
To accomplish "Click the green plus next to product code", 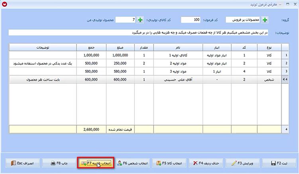I will (x=140, y=20).
